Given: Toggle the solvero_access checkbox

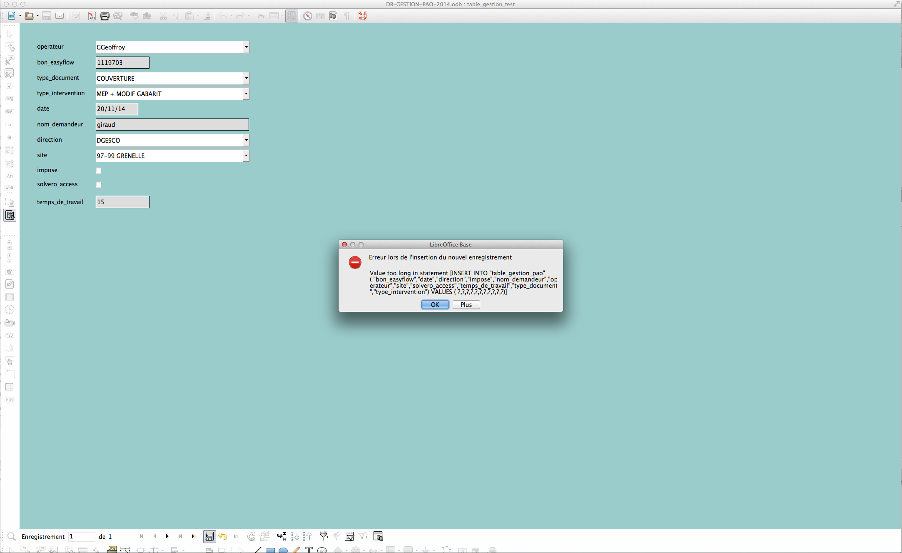Looking at the screenshot, I should (x=99, y=185).
